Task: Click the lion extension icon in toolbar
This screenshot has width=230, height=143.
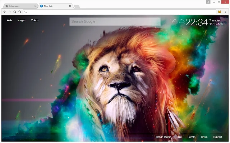Action: (x=220, y=12)
